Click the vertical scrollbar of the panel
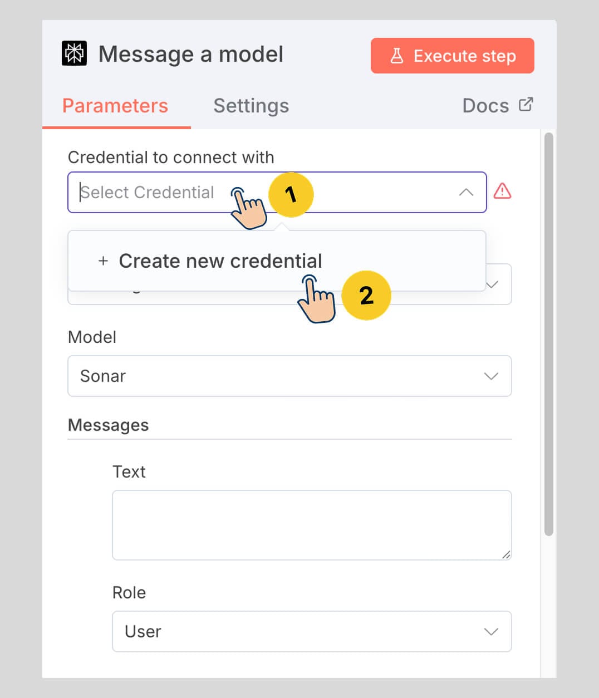Screen dimensions: 599x698 549,334
